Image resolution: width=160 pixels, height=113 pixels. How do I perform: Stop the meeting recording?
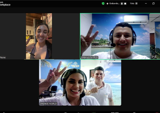pyautogui.click(x=125, y=3)
